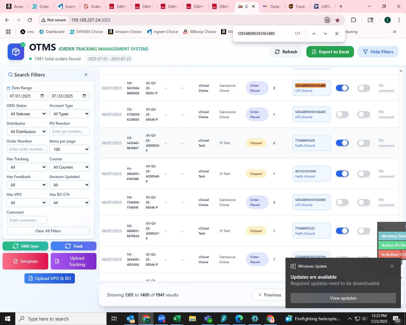Image resolution: width=406 pixels, height=325 pixels.
Task: Open the Has VPO dropdown
Action: point(27,202)
